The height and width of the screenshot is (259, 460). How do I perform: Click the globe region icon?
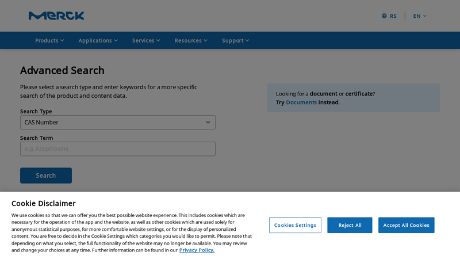coord(384,16)
